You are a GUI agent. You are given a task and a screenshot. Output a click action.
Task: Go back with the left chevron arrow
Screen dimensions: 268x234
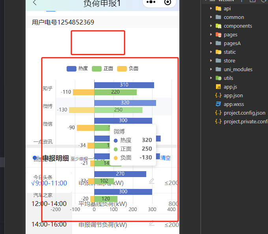(x=35, y=2)
